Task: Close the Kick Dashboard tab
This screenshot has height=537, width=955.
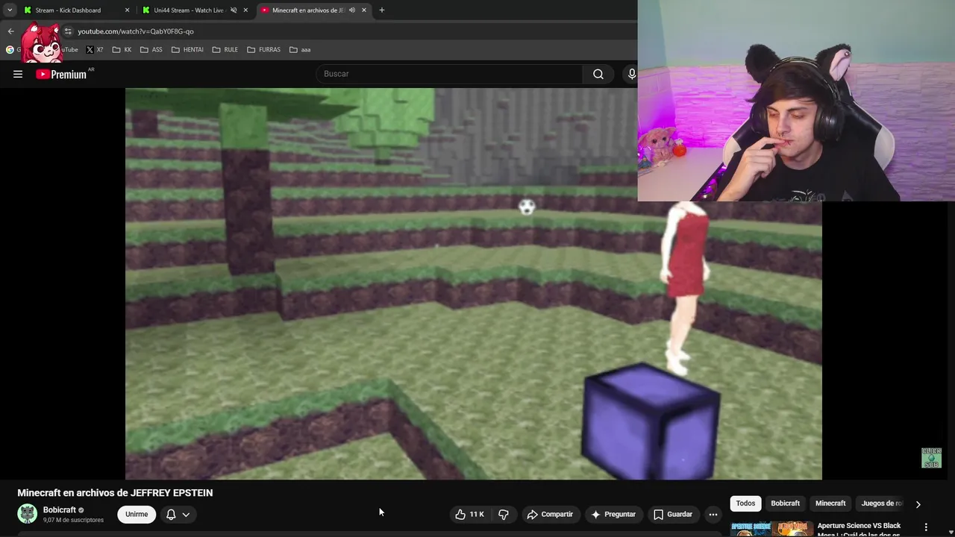Action: point(127,10)
